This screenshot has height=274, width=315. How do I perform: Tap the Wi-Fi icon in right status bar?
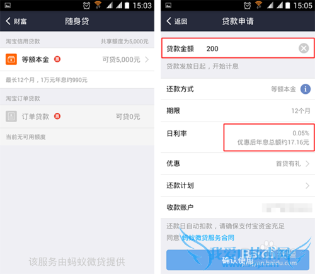tap(258, 5)
